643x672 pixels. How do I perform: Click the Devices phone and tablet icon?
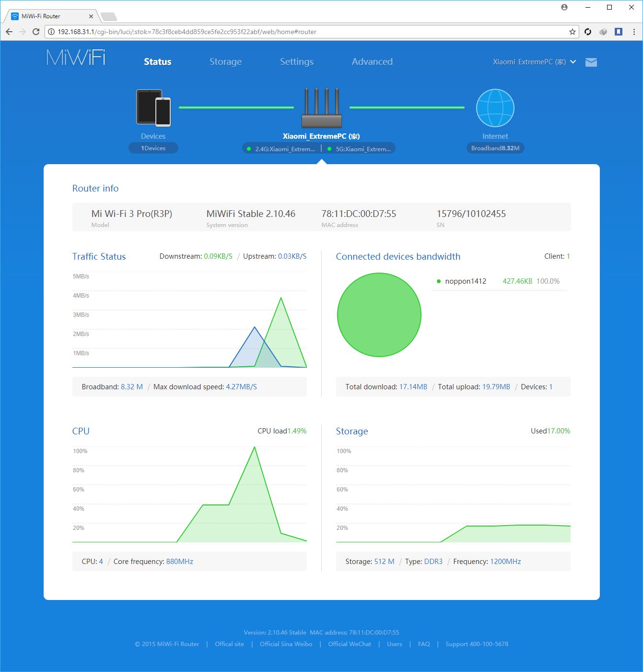point(153,108)
